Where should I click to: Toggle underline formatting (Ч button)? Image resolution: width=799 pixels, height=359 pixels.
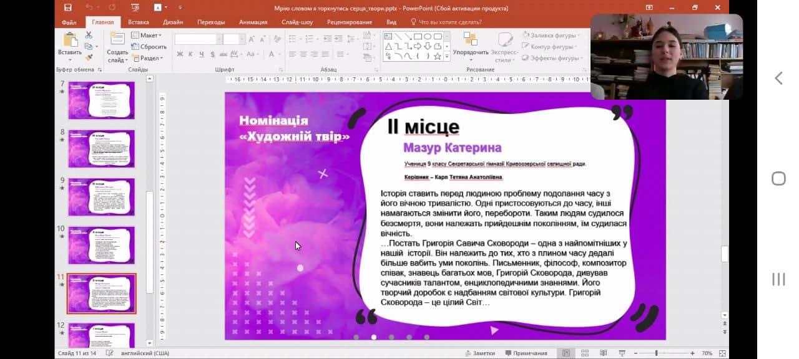(201, 54)
